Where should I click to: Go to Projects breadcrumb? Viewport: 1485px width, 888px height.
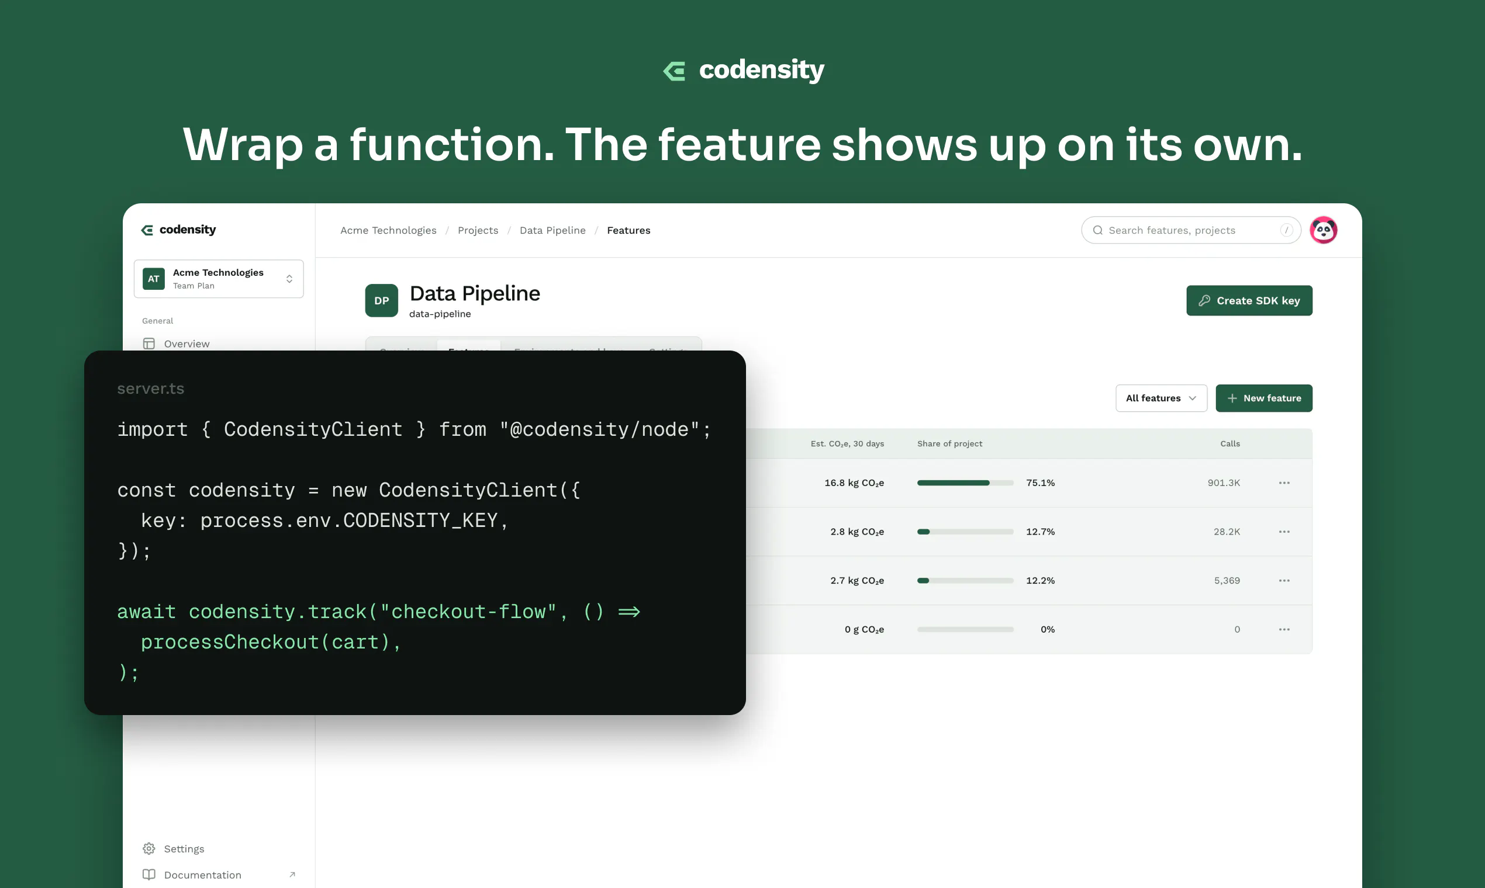[478, 230]
